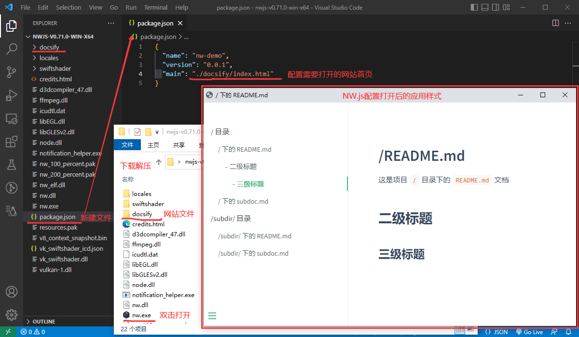Select ffmpeg.dll in VS Code Explorer
Screen dimensions: 579x337
[x=53, y=100]
